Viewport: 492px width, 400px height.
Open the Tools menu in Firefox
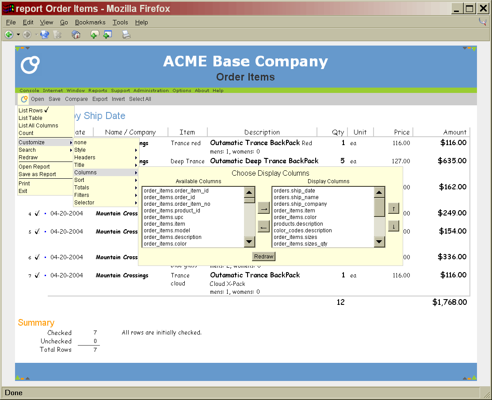tap(120, 22)
